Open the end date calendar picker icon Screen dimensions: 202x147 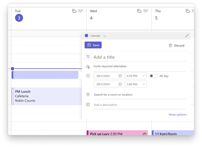click(x=120, y=84)
